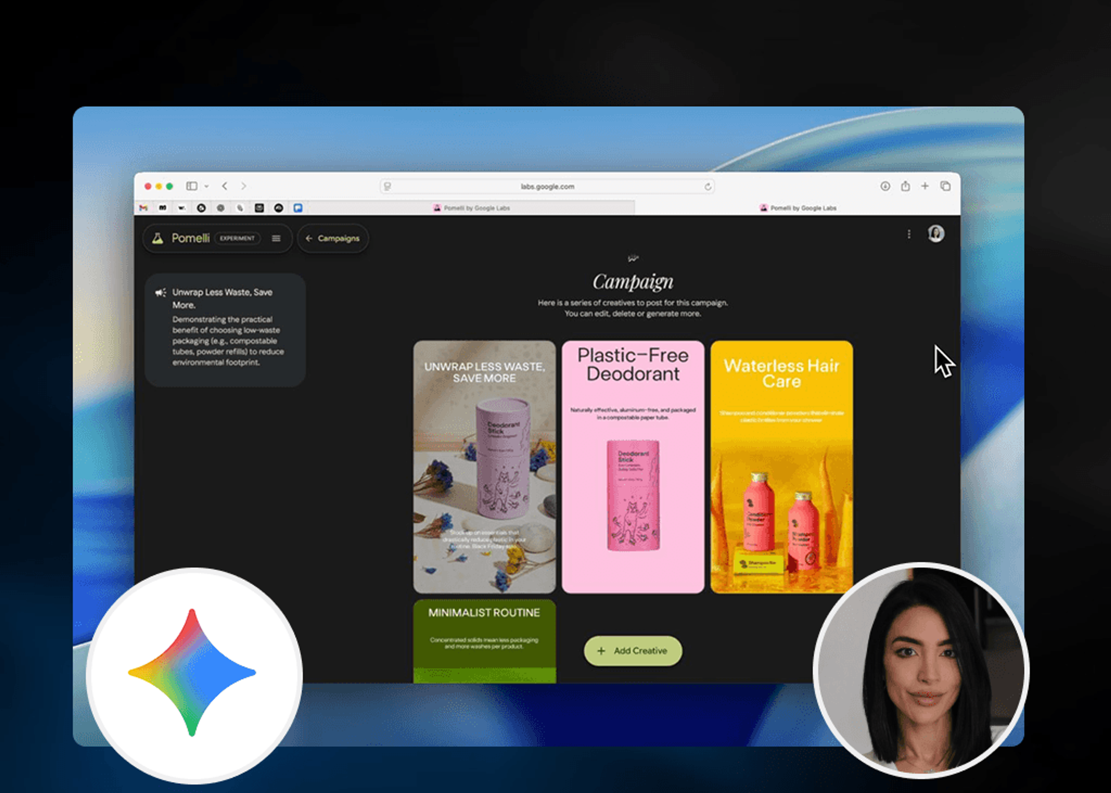Toggle the Safari sidebar

[x=192, y=186]
